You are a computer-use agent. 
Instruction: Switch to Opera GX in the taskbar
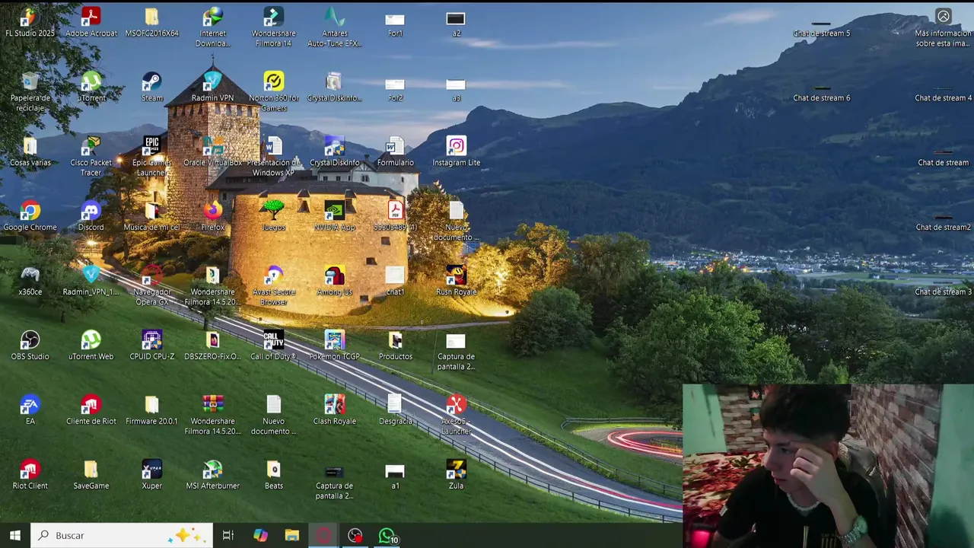pyautogui.click(x=323, y=535)
